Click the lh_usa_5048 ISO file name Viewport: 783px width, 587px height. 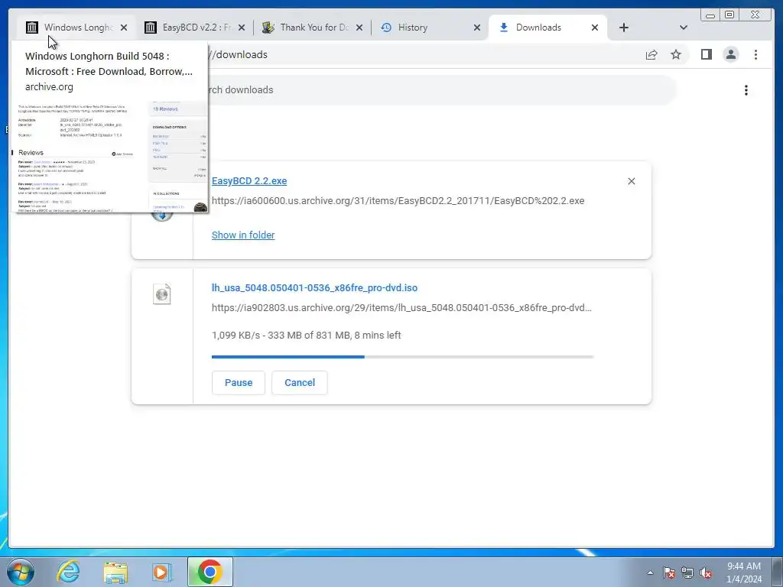(314, 288)
